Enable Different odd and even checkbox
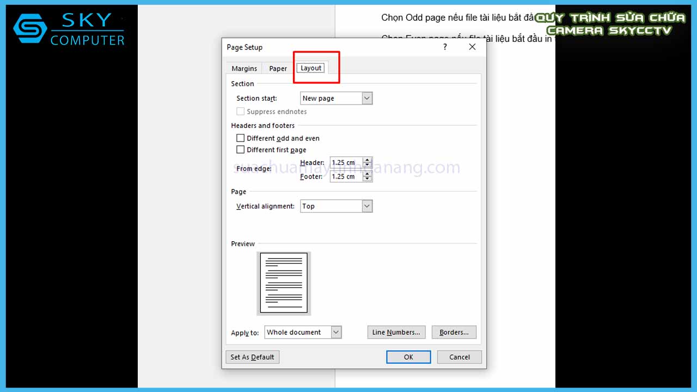The image size is (697, 392). [x=241, y=138]
